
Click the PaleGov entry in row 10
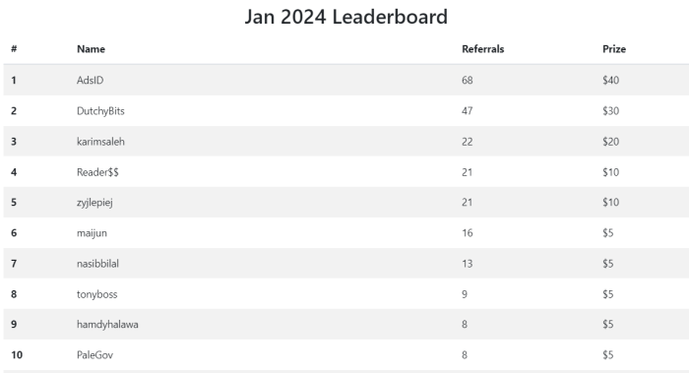94,355
